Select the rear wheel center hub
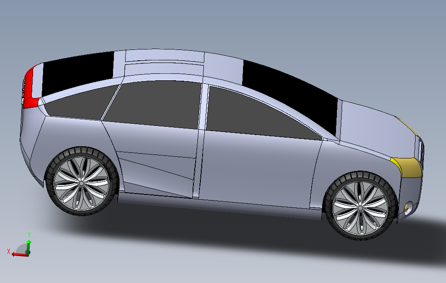The image size is (446, 283). point(82,184)
